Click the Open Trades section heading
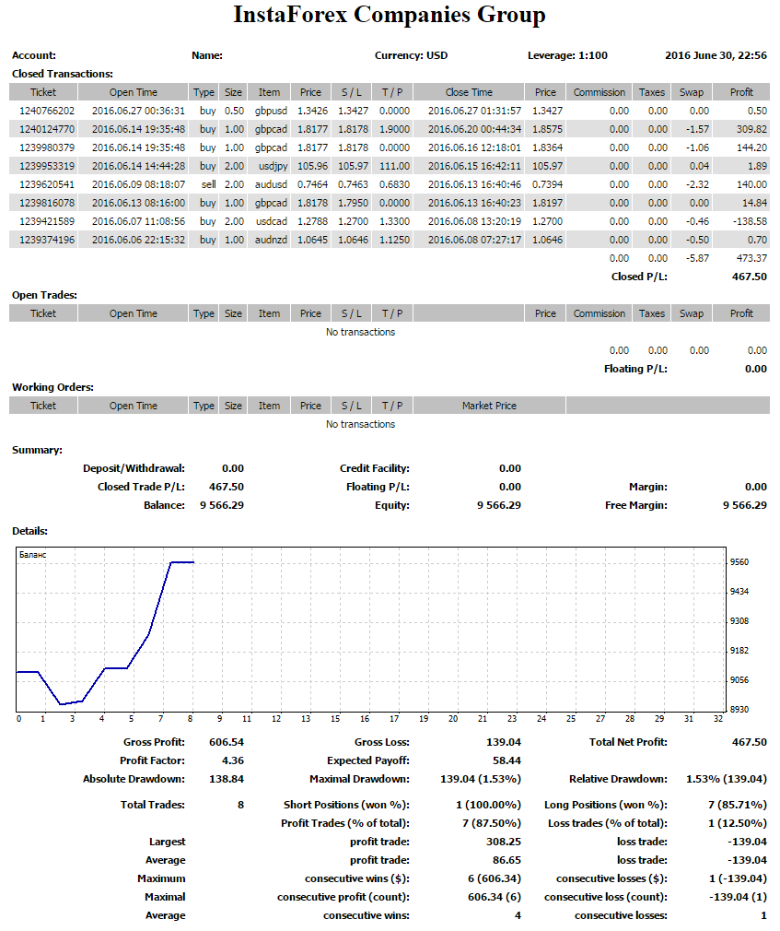The image size is (780, 931). pyautogui.click(x=44, y=294)
